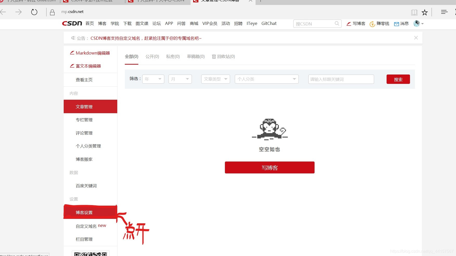The image size is (456, 256).
Task: Switch to the 草稿箱(0) tab
Action: click(196, 57)
